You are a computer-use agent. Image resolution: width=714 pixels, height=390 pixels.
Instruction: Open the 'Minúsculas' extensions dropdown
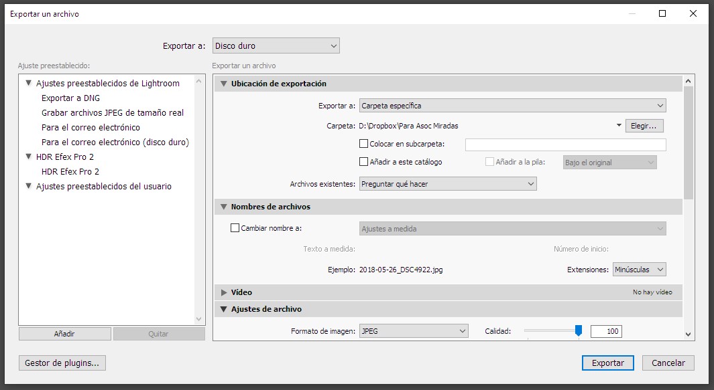pos(640,270)
